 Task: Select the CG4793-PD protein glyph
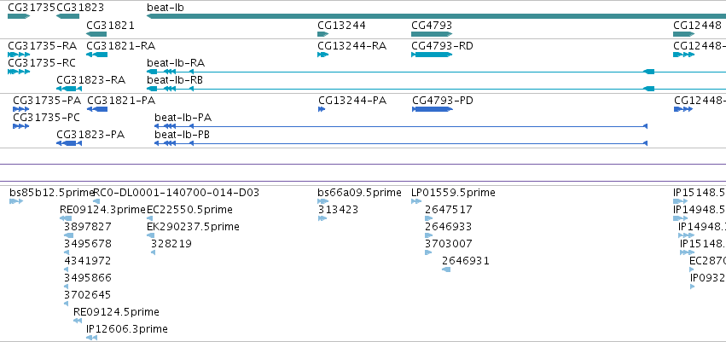(x=433, y=109)
